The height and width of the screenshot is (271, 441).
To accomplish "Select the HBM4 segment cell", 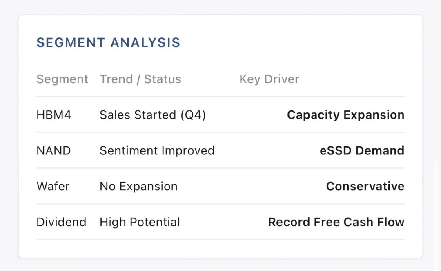I will (53, 115).
